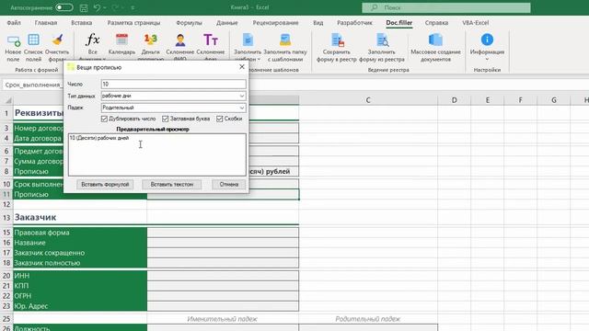Open the Справка tab
This screenshot has height=331, width=589.
pos(436,23)
